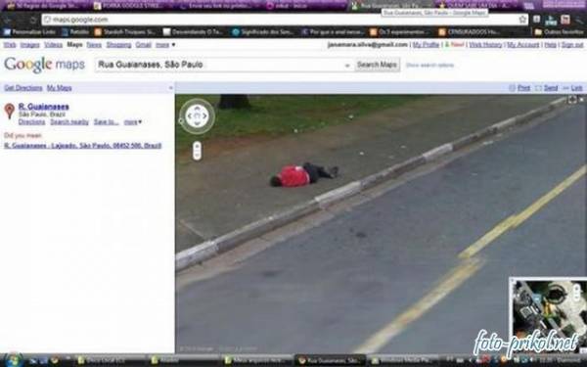Click the Print link above the map
The width and height of the screenshot is (587, 367).
[x=523, y=88]
